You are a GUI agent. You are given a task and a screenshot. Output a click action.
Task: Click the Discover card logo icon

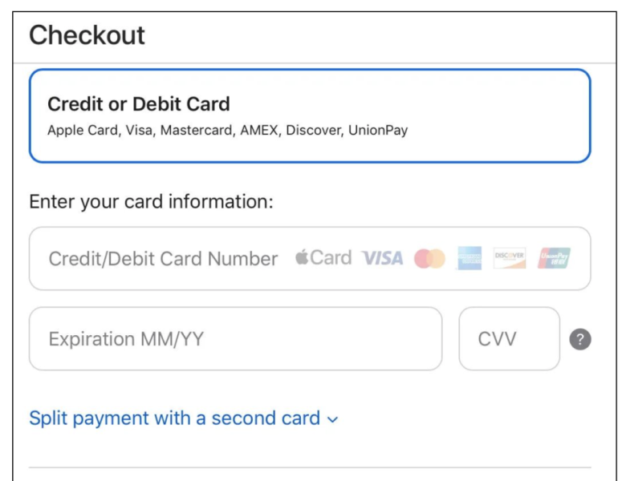pyautogui.click(x=510, y=258)
